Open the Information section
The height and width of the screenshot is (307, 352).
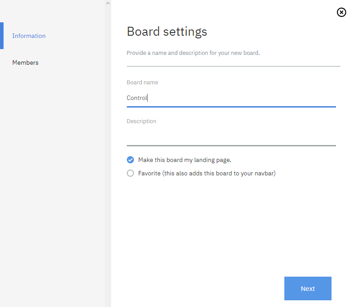[29, 36]
